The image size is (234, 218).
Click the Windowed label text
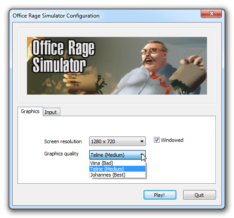[x=172, y=140]
